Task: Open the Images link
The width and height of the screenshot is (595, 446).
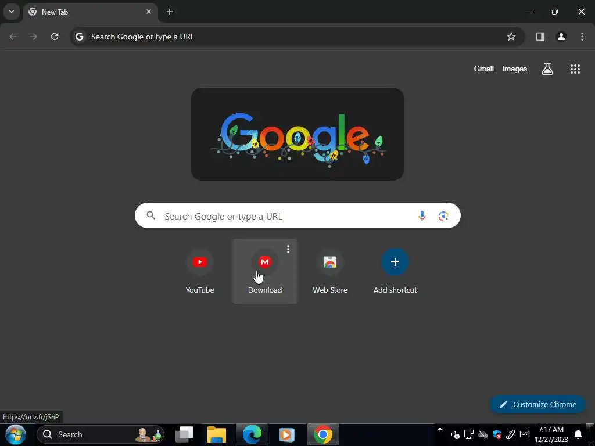Action: pos(515,69)
